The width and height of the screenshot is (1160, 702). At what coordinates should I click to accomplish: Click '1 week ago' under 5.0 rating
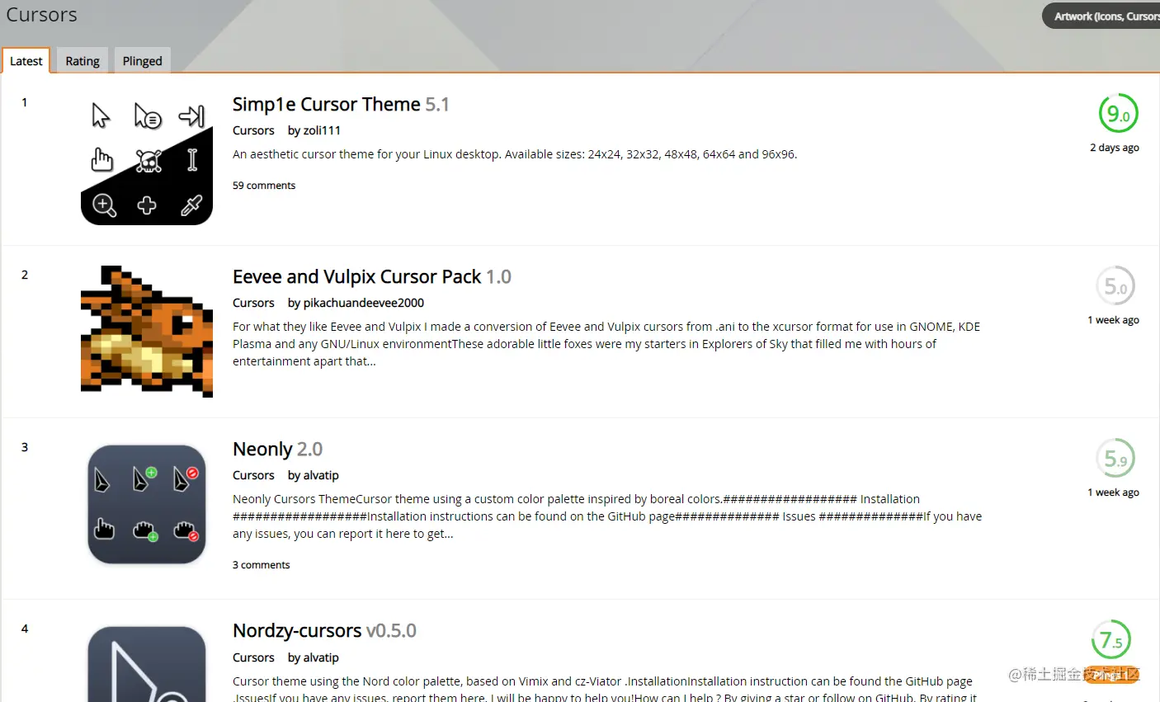1113,320
